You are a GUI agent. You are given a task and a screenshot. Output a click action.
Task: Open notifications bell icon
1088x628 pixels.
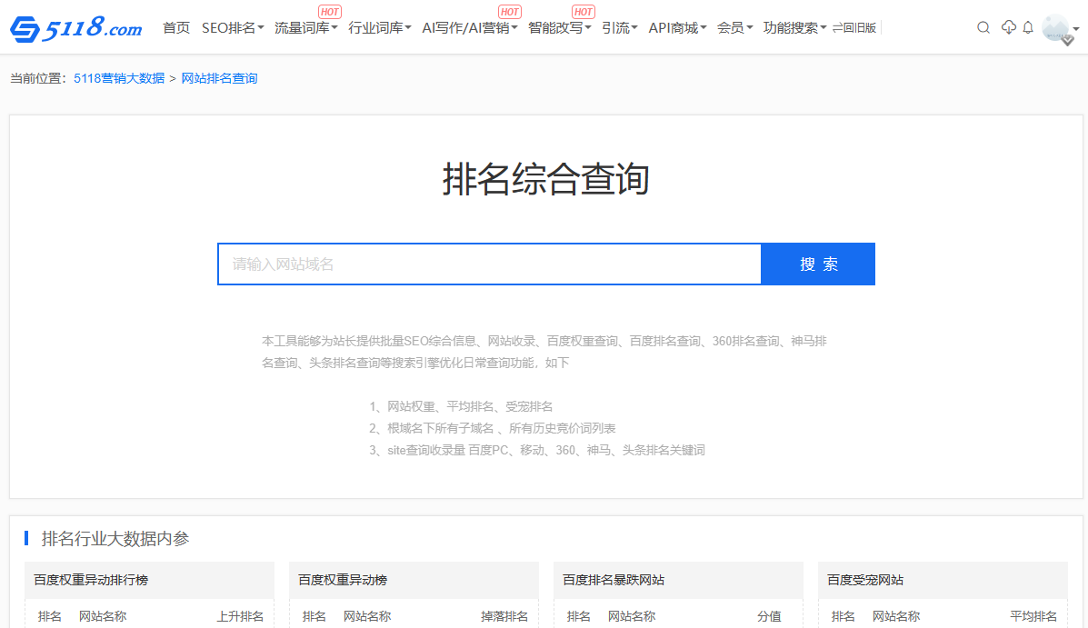tap(1028, 28)
